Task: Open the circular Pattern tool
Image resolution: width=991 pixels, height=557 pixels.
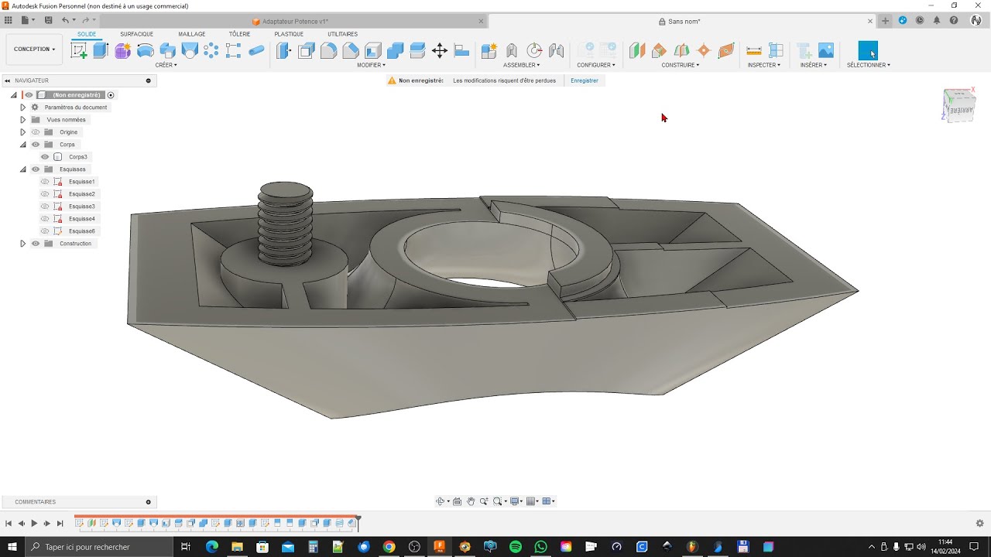Action: 211,51
